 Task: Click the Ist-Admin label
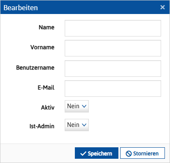pos(42,126)
